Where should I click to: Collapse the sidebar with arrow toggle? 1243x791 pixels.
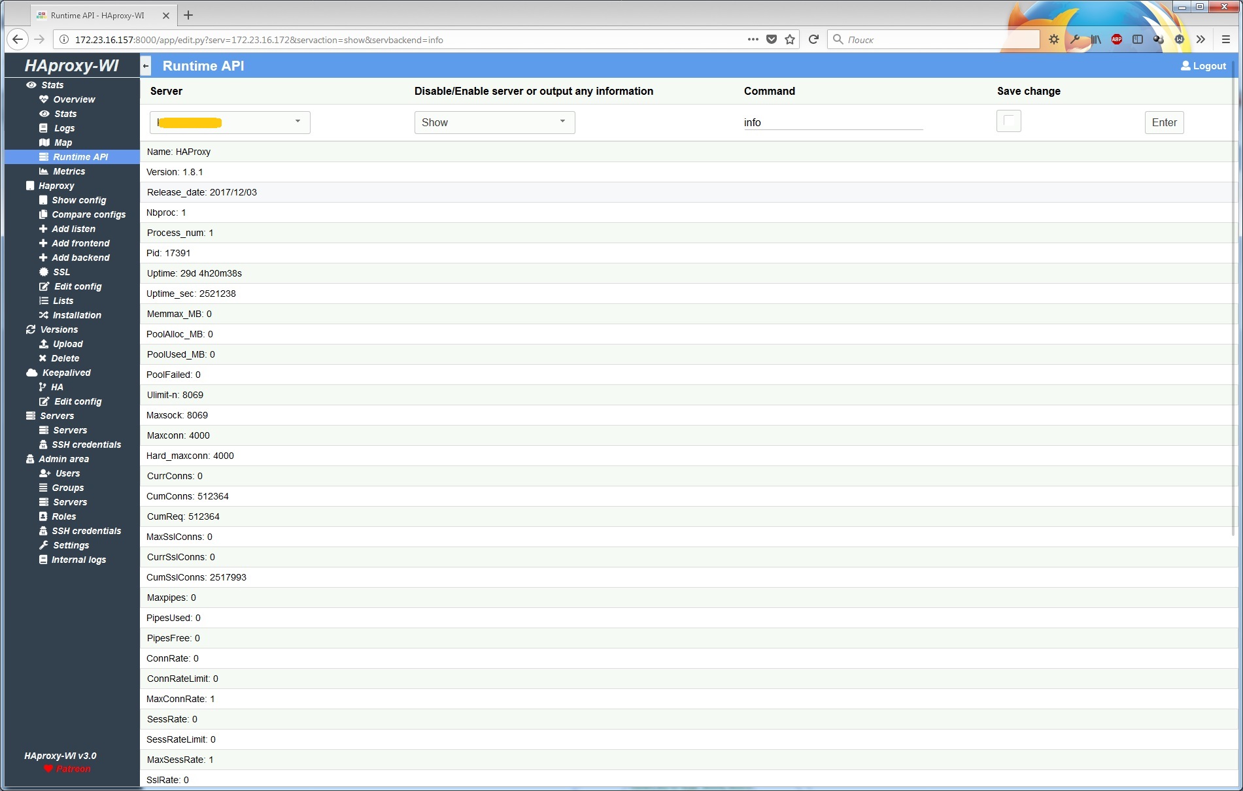[146, 66]
